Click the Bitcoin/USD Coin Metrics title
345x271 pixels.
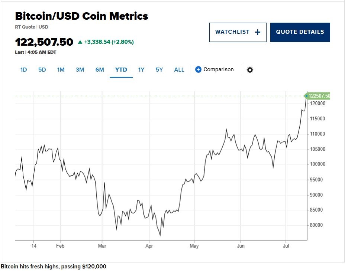[x=81, y=16]
